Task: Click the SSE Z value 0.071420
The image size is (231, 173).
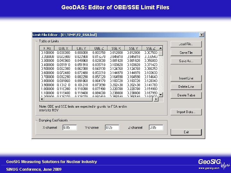Action: click(x=151, y=65)
